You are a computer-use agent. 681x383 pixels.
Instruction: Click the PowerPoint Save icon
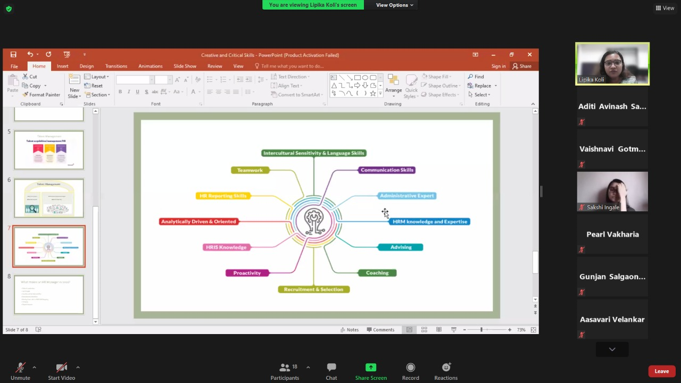click(x=13, y=55)
